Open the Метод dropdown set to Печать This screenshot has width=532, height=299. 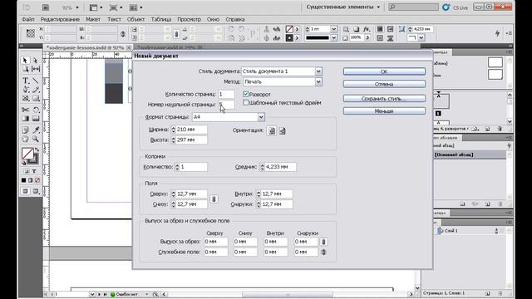318,81
